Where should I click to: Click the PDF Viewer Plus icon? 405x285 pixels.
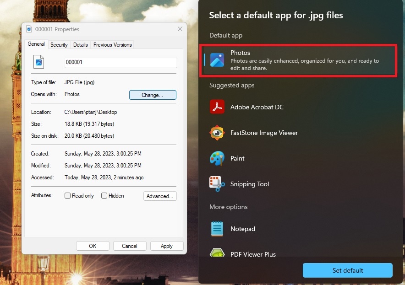(217, 253)
